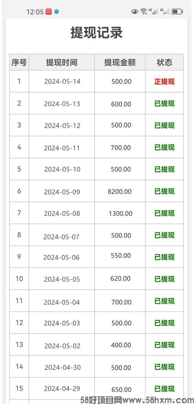Tap the second 4G signal bars icon
The height and width of the screenshot is (404, 194).
165,12
